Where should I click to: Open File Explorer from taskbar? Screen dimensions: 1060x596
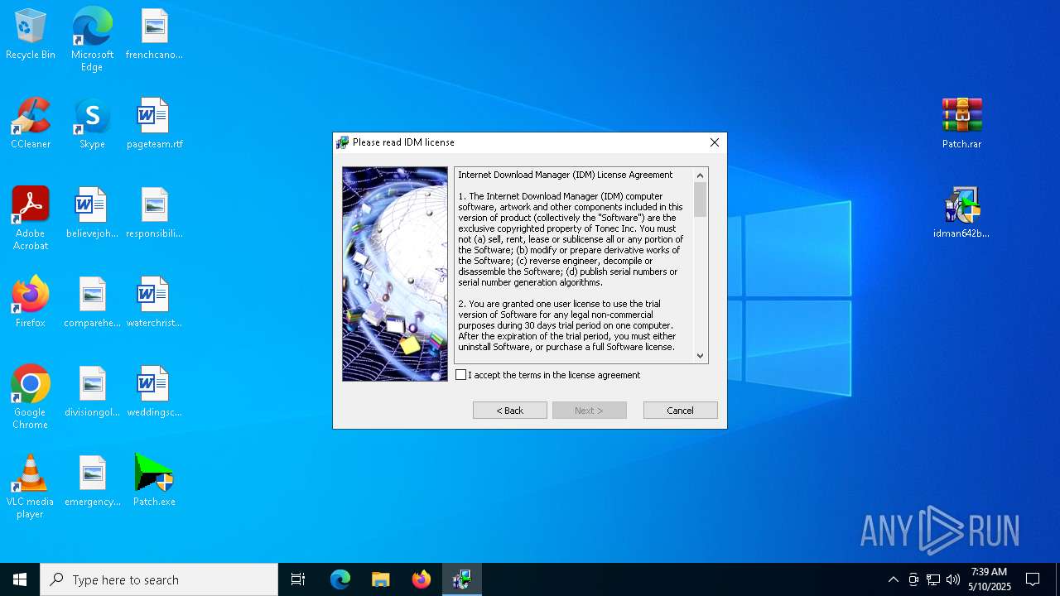[380, 579]
